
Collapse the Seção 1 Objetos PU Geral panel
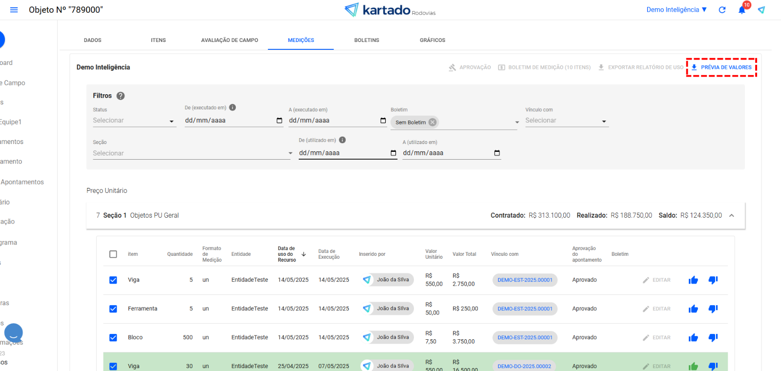pos(731,216)
